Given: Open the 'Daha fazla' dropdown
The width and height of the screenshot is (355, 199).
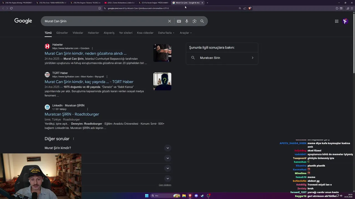Looking at the screenshot, I should point(166,33).
